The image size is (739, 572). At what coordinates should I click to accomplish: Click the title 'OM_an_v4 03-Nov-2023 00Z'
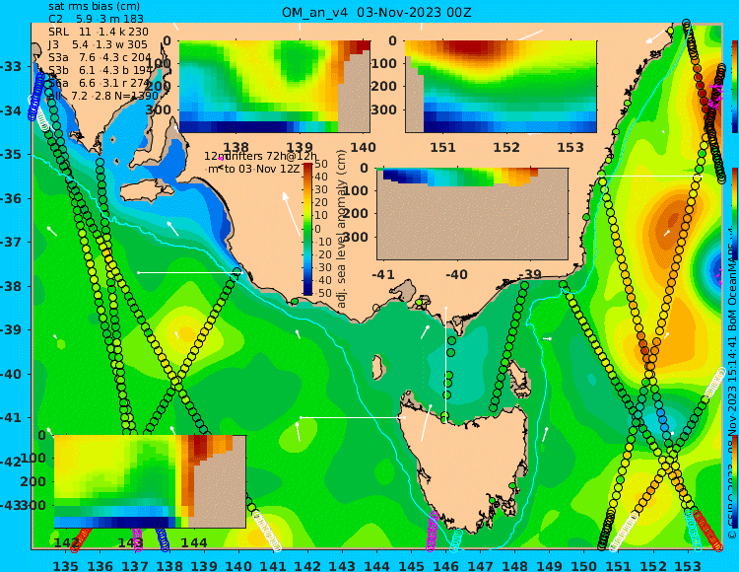coord(376,12)
